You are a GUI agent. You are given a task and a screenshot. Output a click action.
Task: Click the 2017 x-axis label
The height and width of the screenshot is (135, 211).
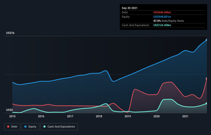70,116
